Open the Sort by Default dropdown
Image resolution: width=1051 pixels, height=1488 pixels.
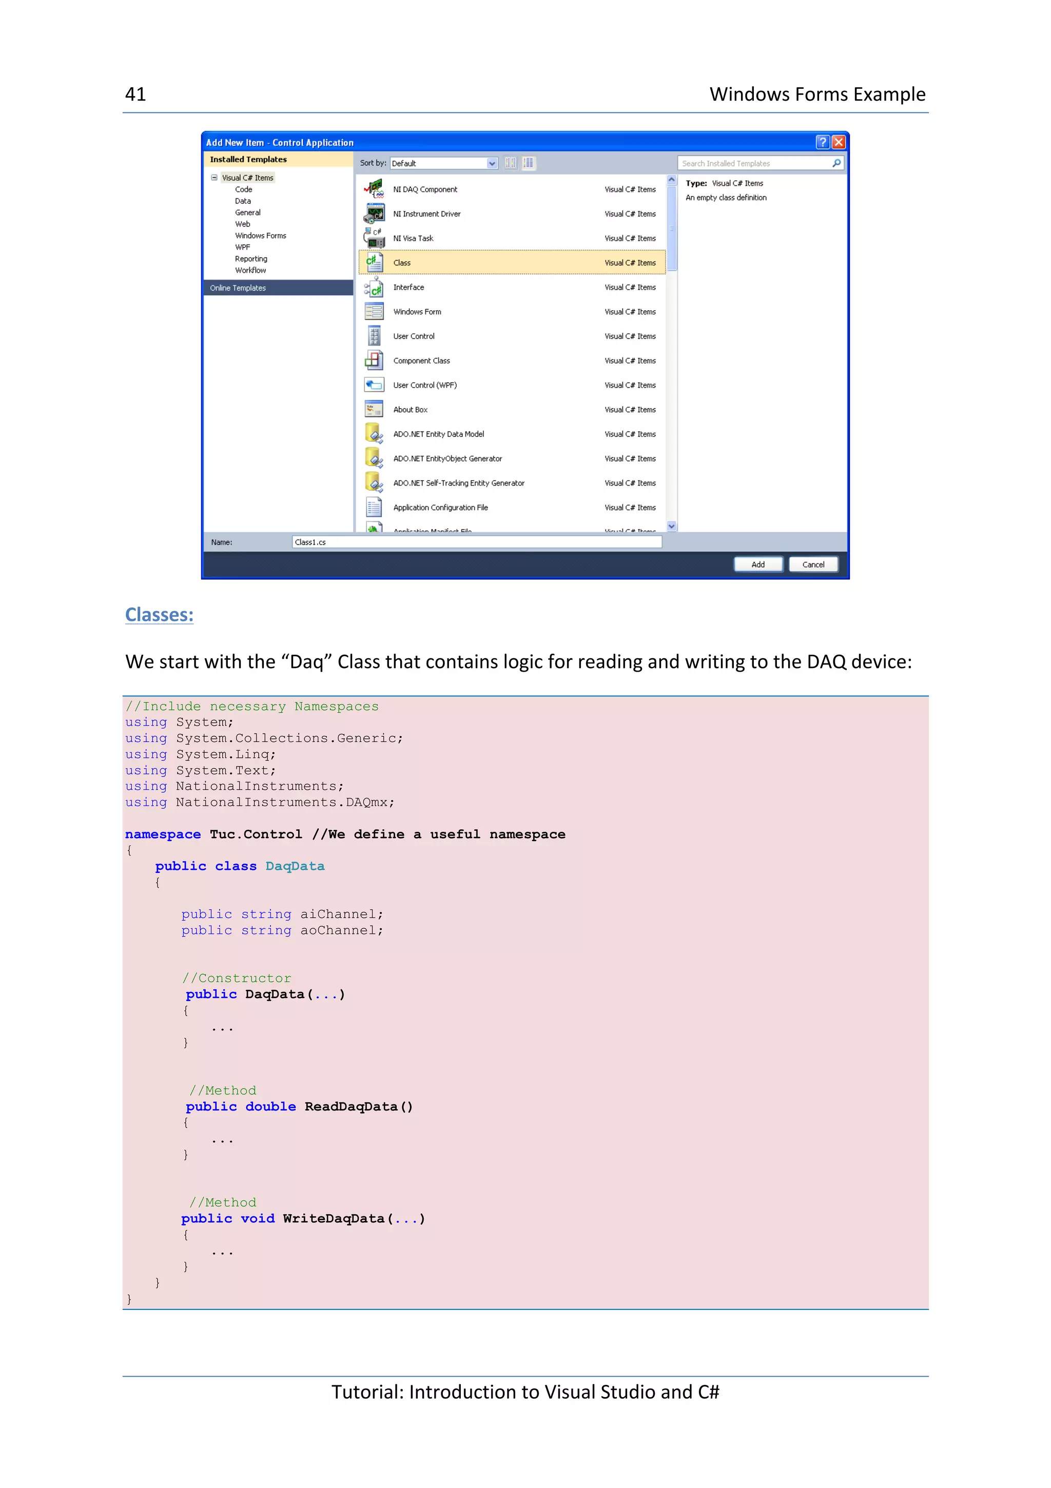point(444,163)
